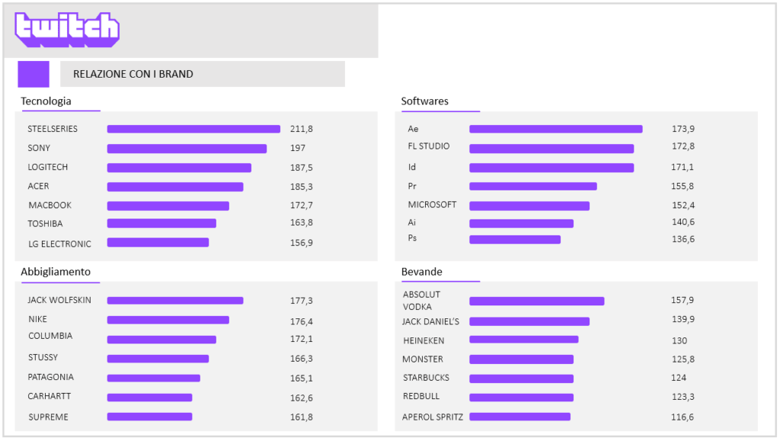Image resolution: width=780 pixels, height=441 pixels.
Task: Click the JACK WOLFSKIN purple bar
Action: 175,301
